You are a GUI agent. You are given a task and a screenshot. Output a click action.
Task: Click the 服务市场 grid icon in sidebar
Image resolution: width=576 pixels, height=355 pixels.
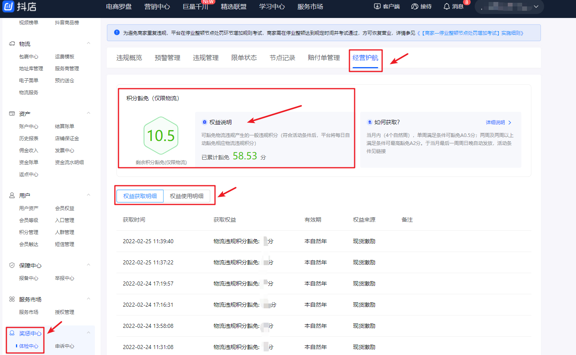(x=12, y=299)
